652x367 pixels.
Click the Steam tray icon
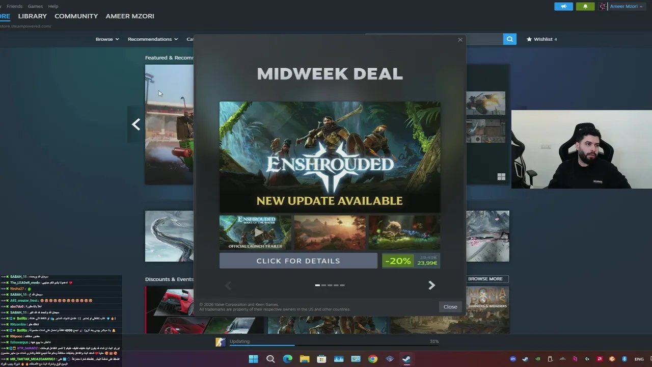tap(525, 359)
